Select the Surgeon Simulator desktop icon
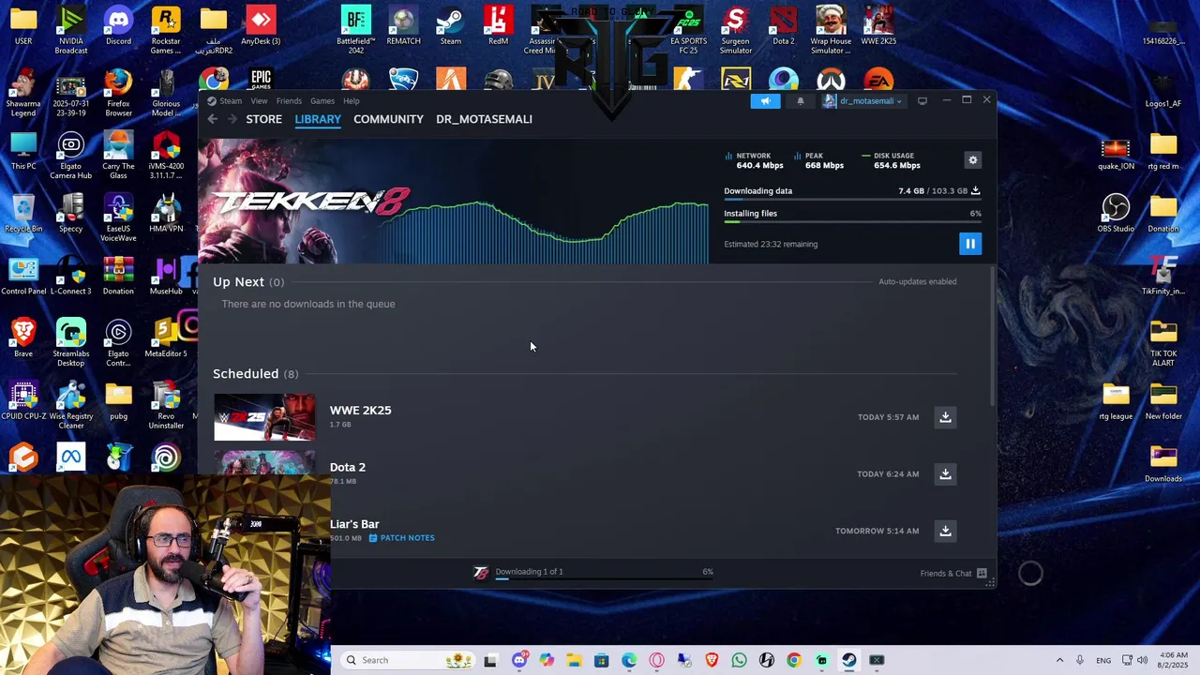The width and height of the screenshot is (1200, 675). point(736,29)
